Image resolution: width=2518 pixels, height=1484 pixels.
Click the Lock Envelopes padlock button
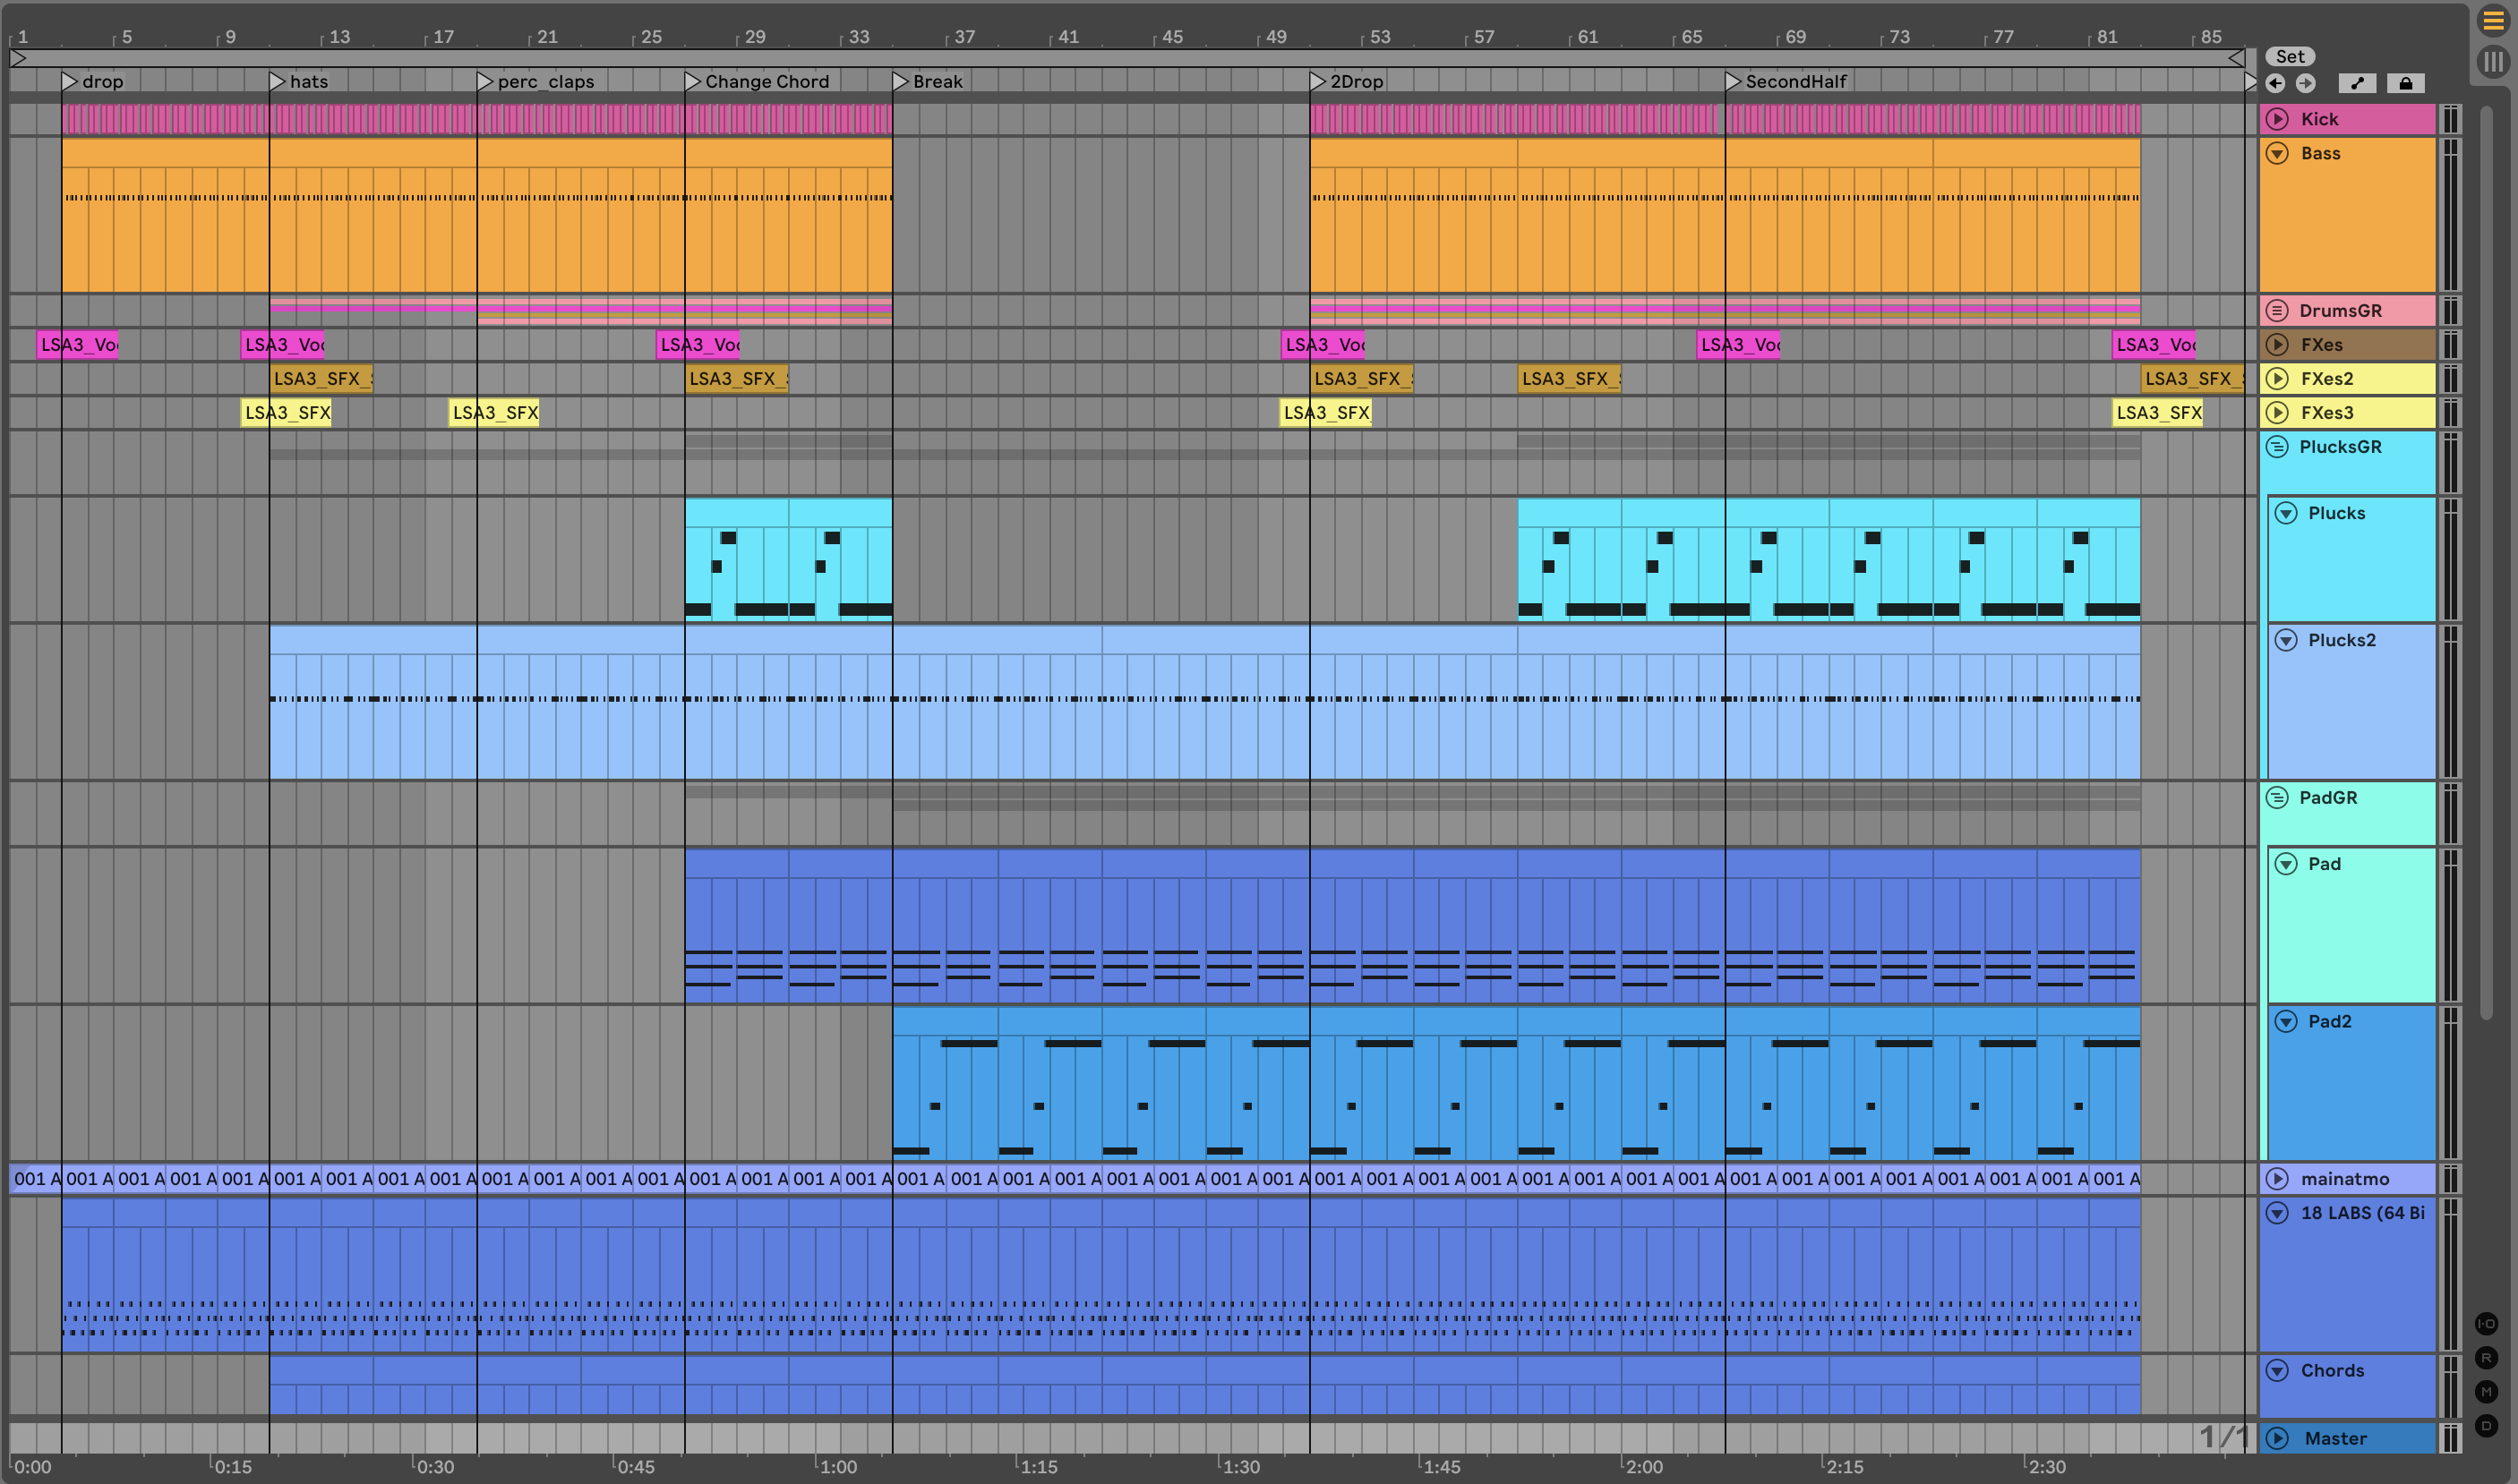click(2405, 83)
